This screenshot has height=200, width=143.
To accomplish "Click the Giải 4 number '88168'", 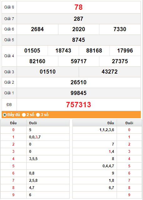I will click(94, 51).
